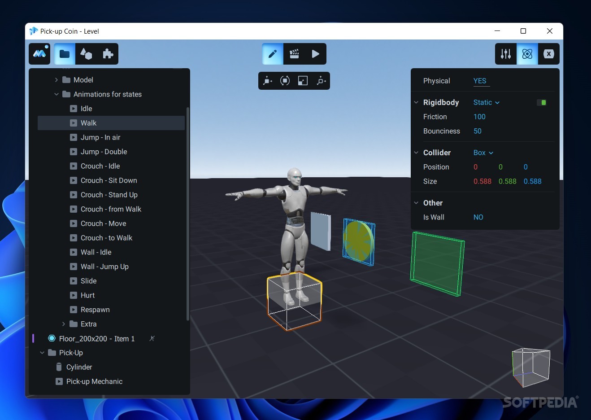Toggle Physical value YES
591x420 pixels.
point(480,81)
